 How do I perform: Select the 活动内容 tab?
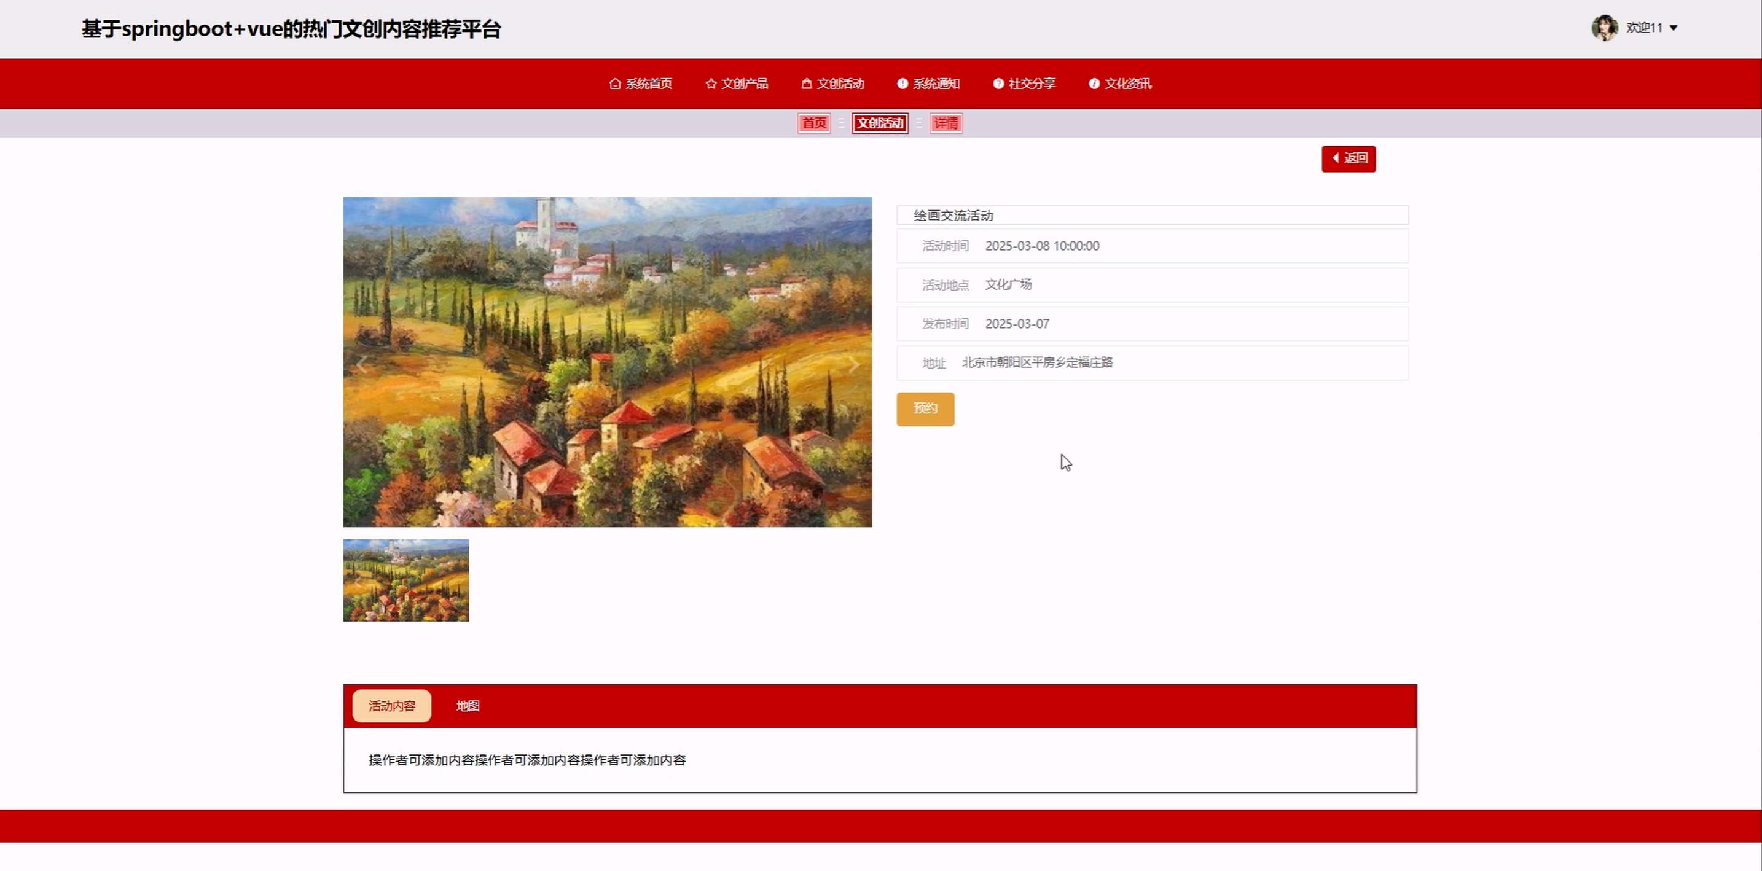click(x=391, y=706)
